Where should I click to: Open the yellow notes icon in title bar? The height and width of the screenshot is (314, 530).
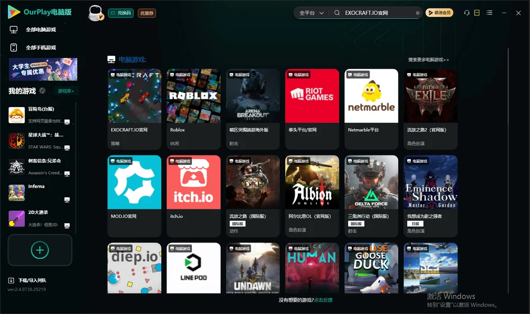pyautogui.click(x=477, y=13)
